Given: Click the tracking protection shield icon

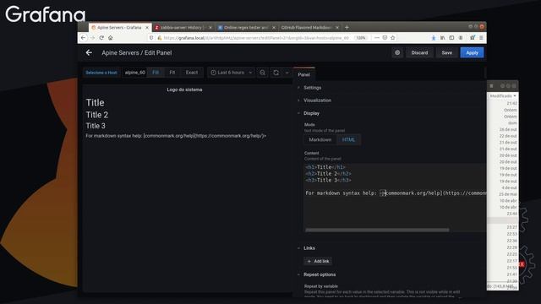Looking at the screenshot, I should pos(151,38).
